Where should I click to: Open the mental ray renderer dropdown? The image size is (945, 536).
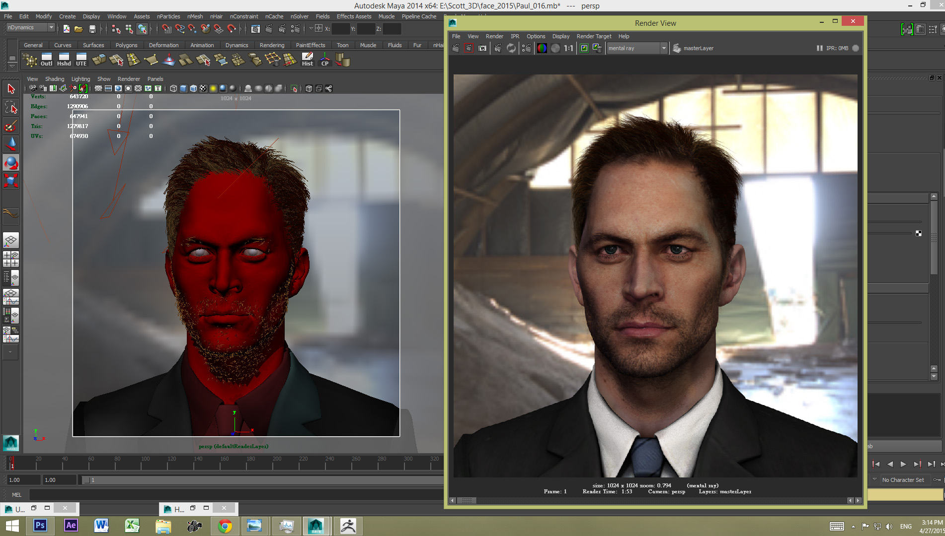(x=637, y=48)
